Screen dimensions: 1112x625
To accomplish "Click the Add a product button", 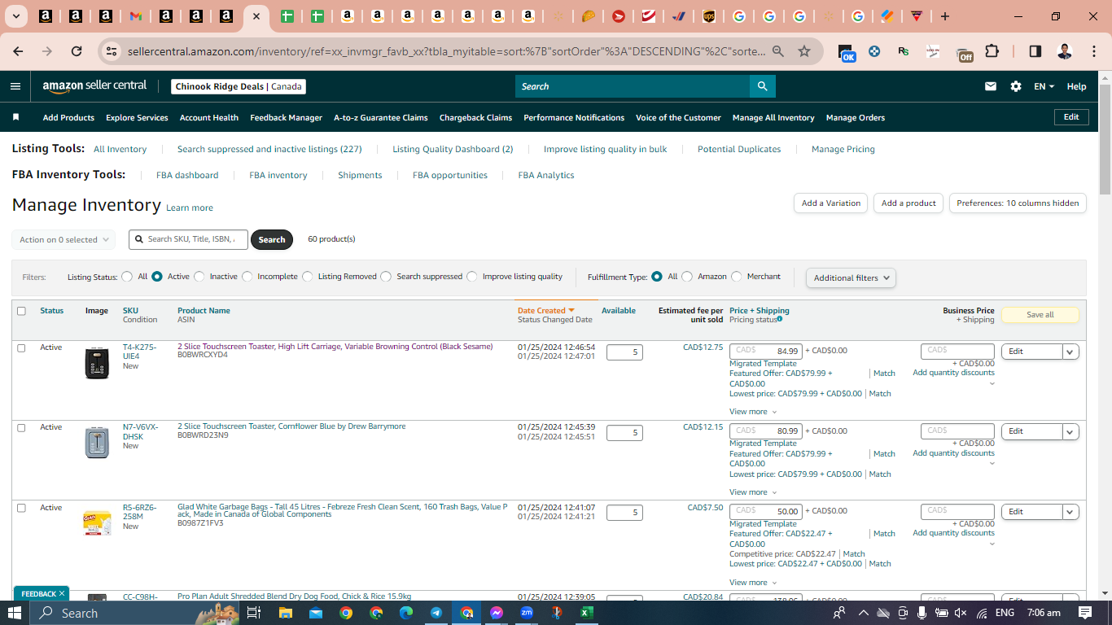I will (x=908, y=203).
